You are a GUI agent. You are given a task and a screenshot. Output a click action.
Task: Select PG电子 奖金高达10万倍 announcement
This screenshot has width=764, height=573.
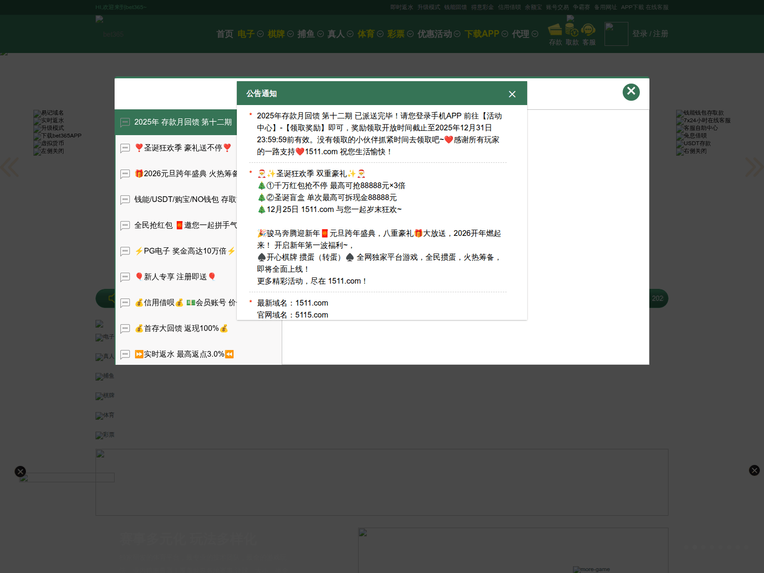tap(176, 251)
